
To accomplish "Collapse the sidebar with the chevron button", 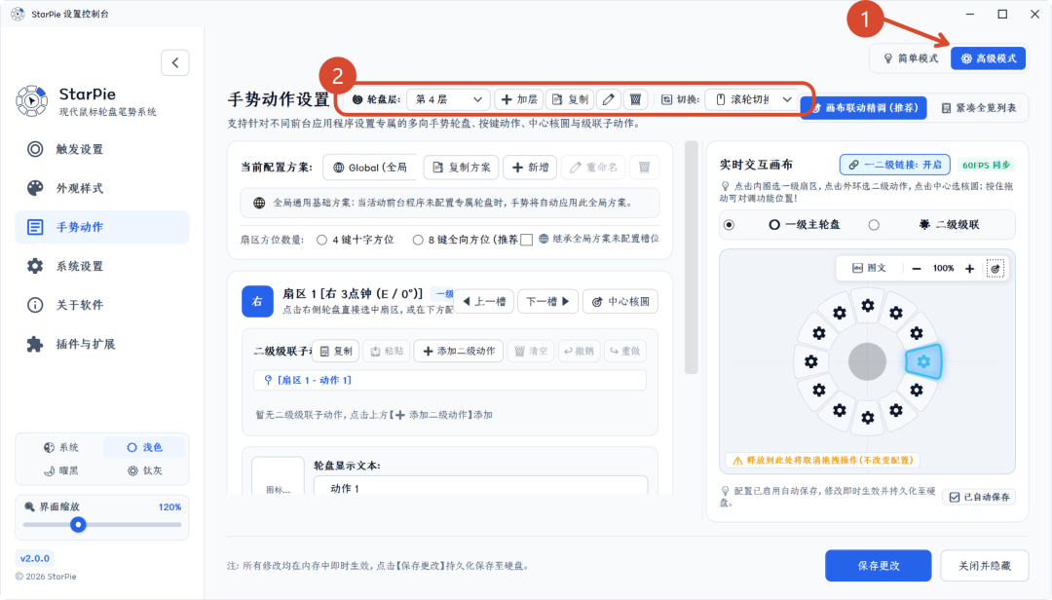I will click(x=175, y=63).
